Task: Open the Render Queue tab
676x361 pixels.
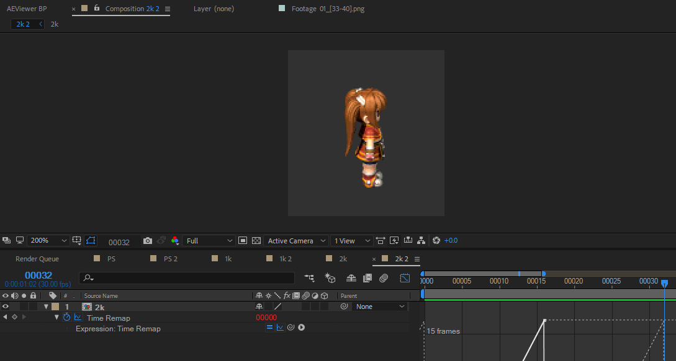Action: click(37, 259)
